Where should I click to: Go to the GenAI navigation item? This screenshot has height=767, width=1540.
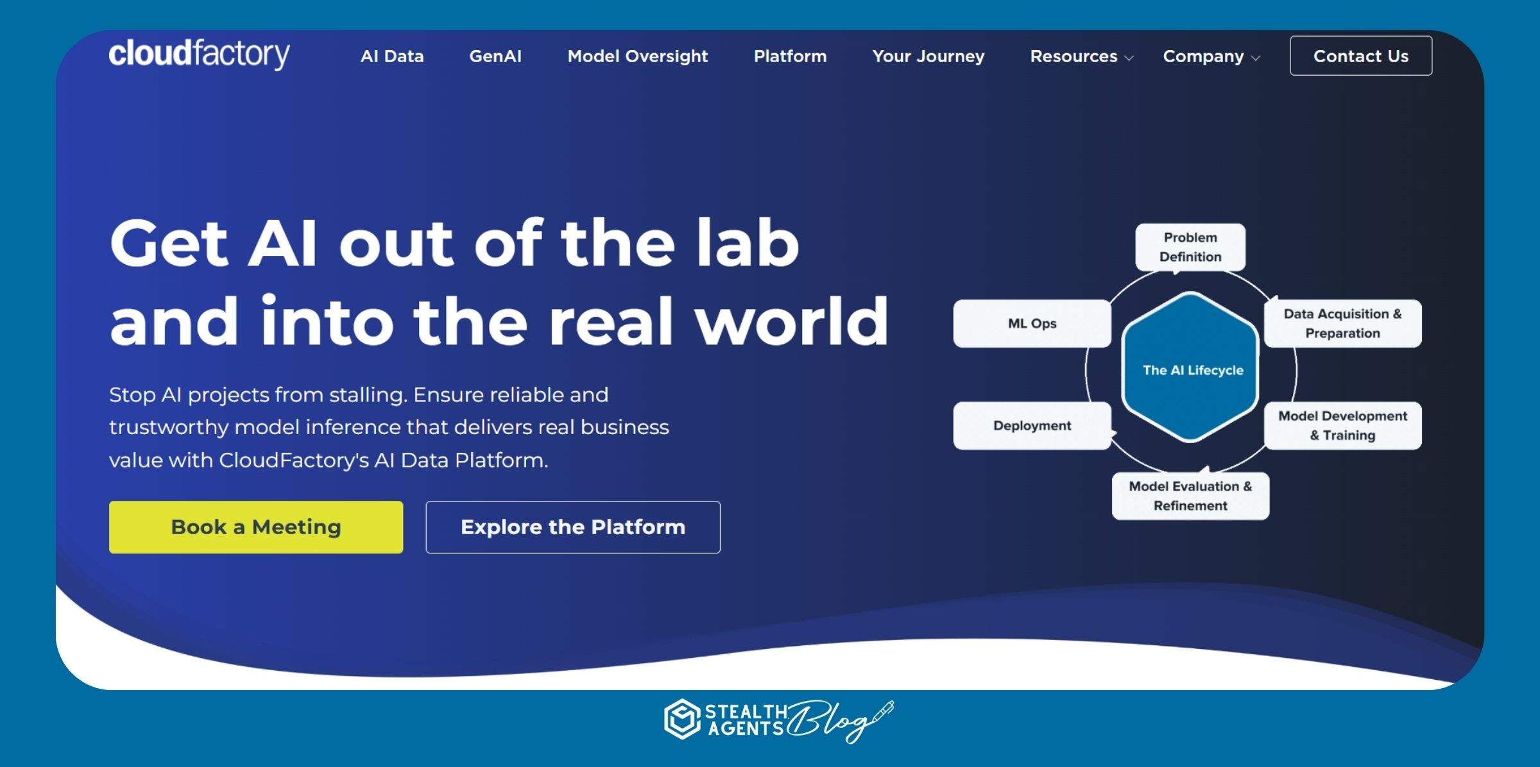(495, 56)
